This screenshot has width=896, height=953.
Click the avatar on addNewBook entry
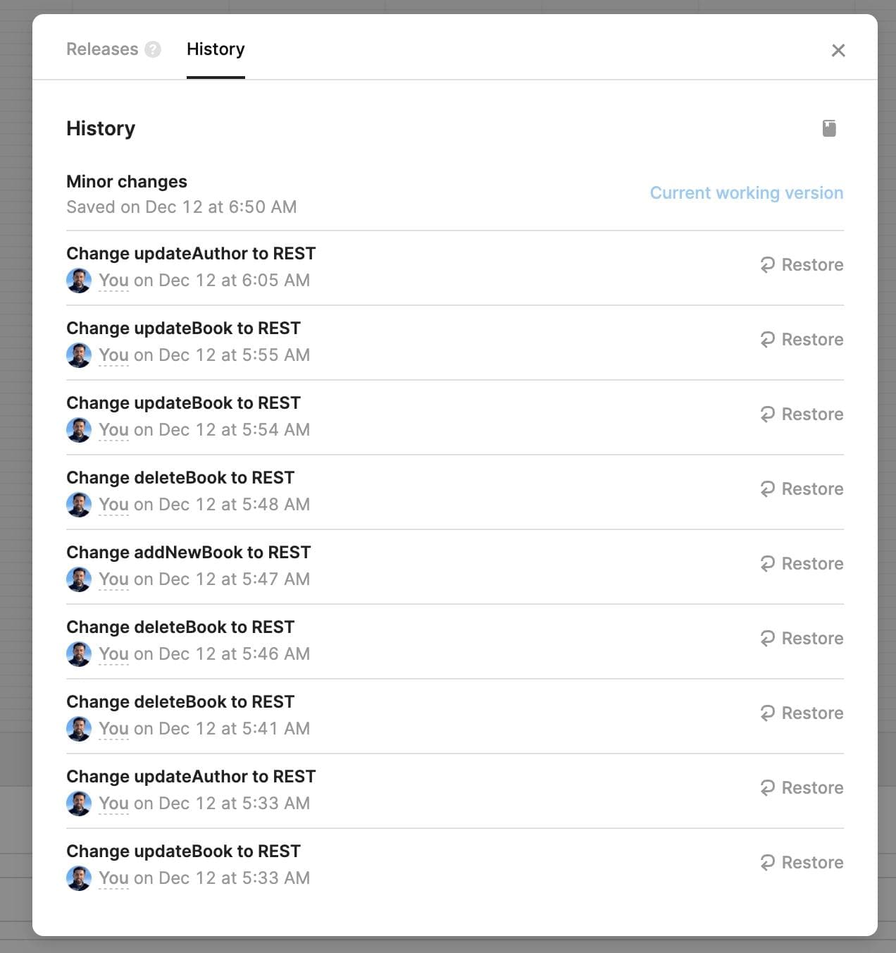[79, 579]
